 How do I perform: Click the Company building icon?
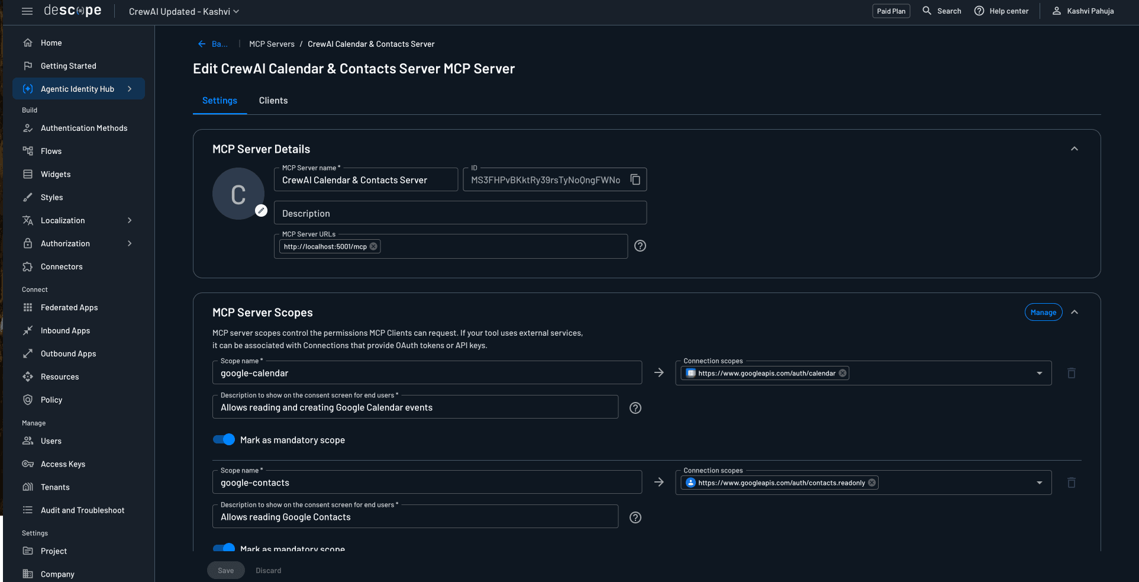pyautogui.click(x=28, y=574)
